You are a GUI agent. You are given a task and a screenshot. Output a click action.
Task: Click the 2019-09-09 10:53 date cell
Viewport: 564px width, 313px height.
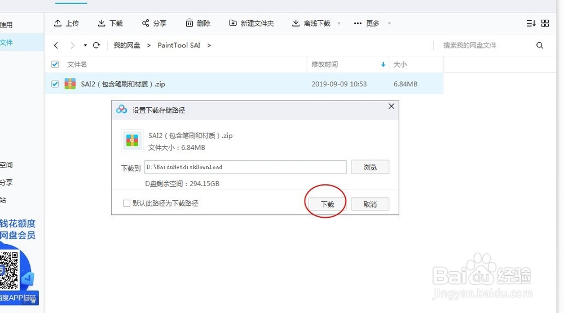[339, 84]
